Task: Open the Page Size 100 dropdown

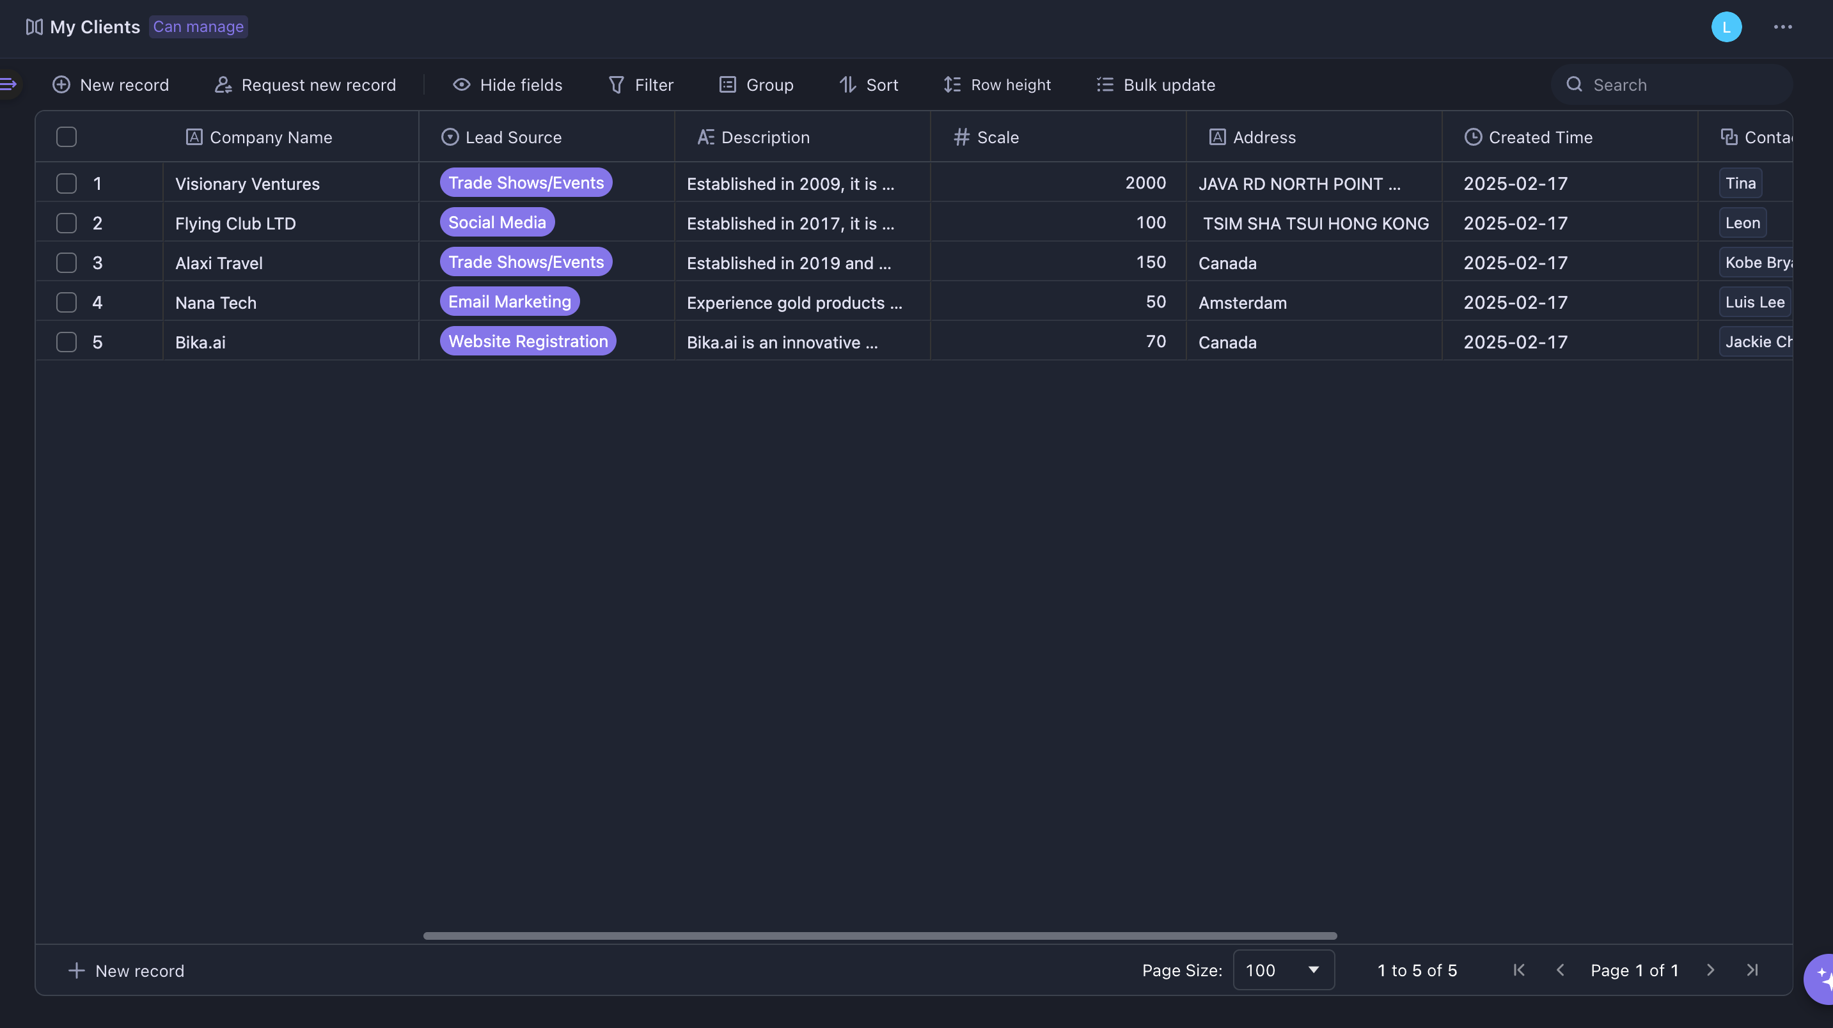Action: click(1283, 970)
